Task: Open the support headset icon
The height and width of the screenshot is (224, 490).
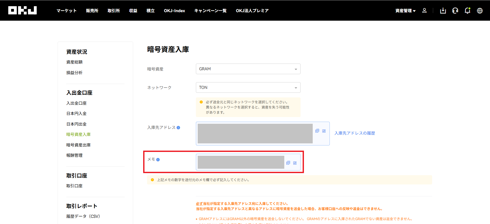Action: (x=455, y=11)
